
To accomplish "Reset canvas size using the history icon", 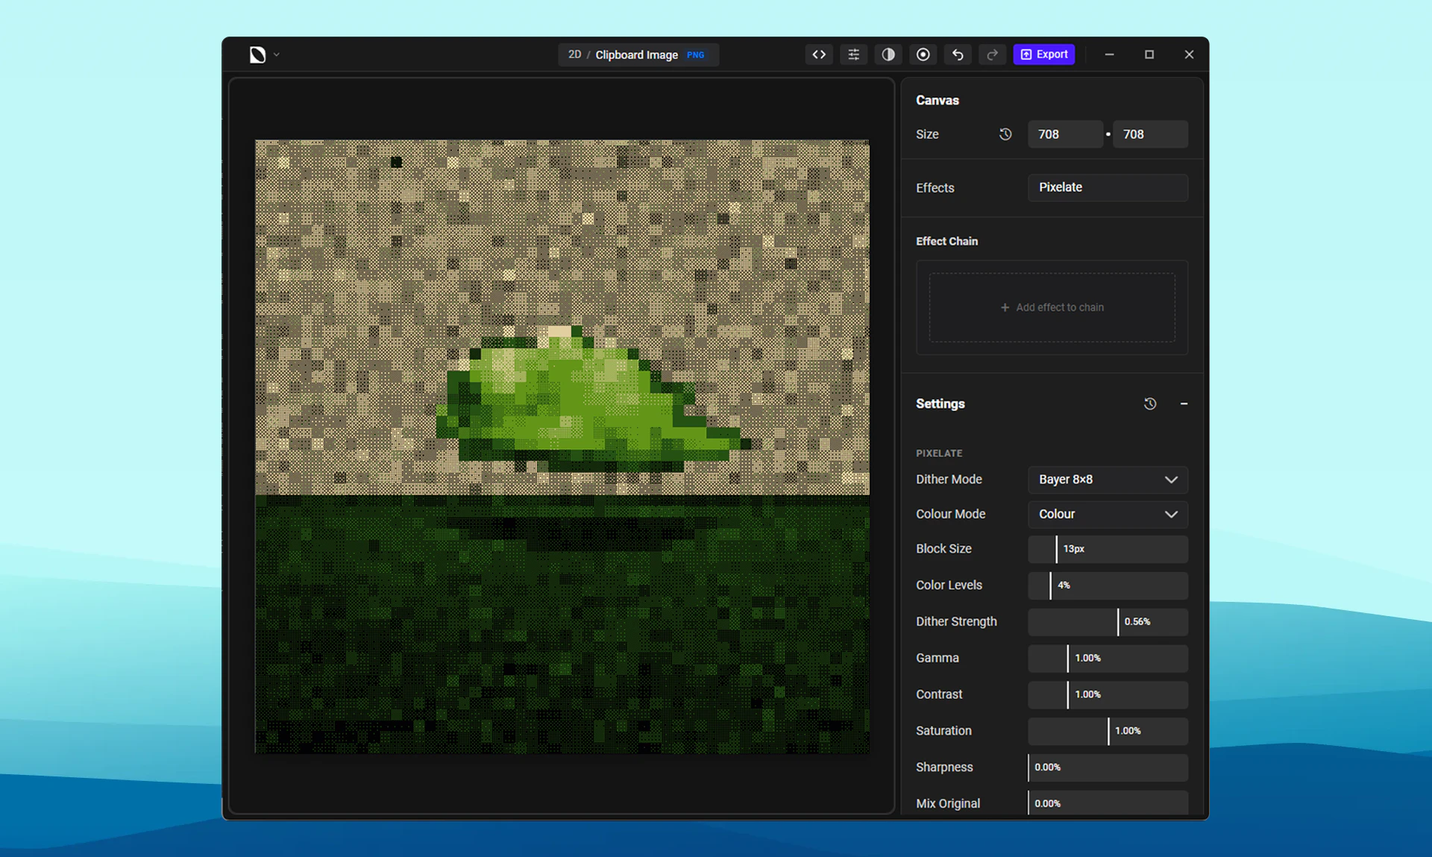I will pyautogui.click(x=1005, y=134).
